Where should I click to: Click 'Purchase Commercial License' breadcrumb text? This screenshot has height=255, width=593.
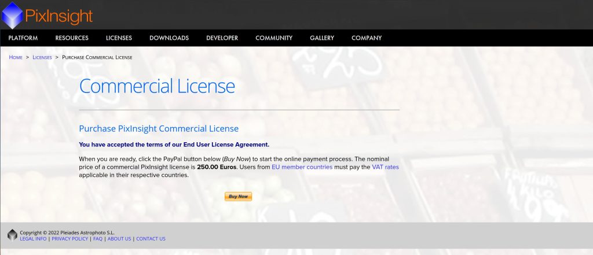pyautogui.click(x=97, y=57)
